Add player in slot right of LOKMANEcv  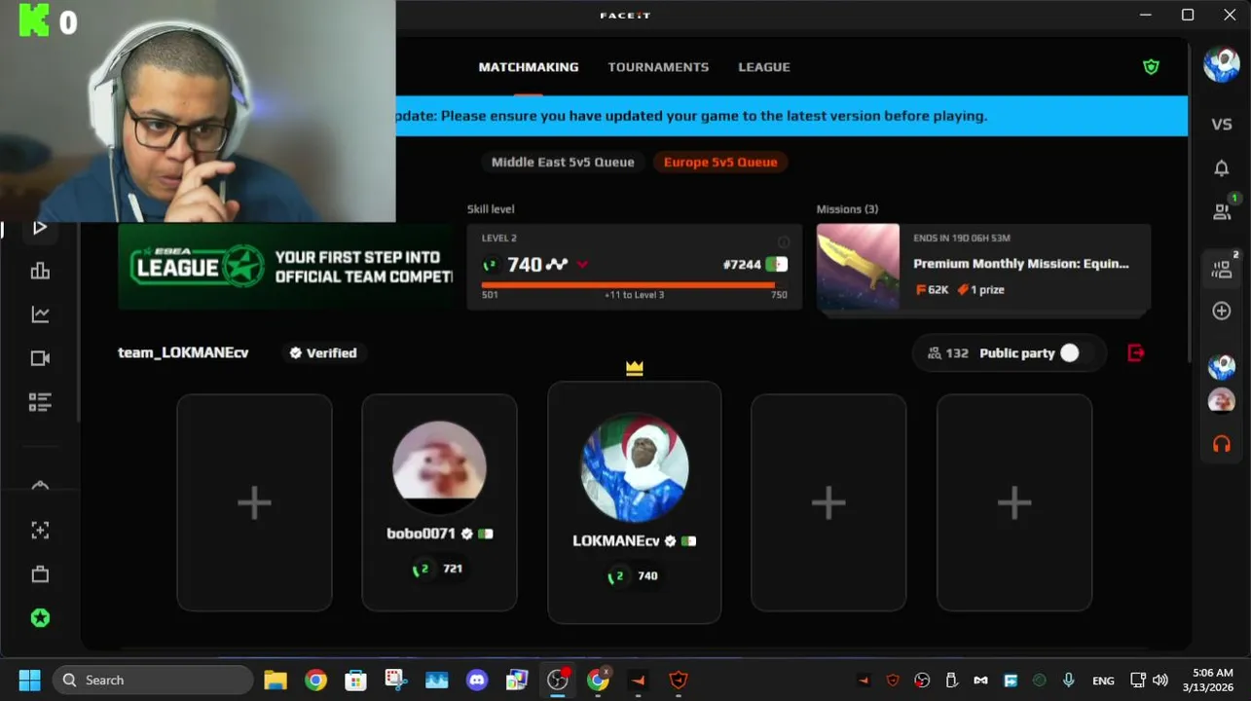click(x=828, y=502)
